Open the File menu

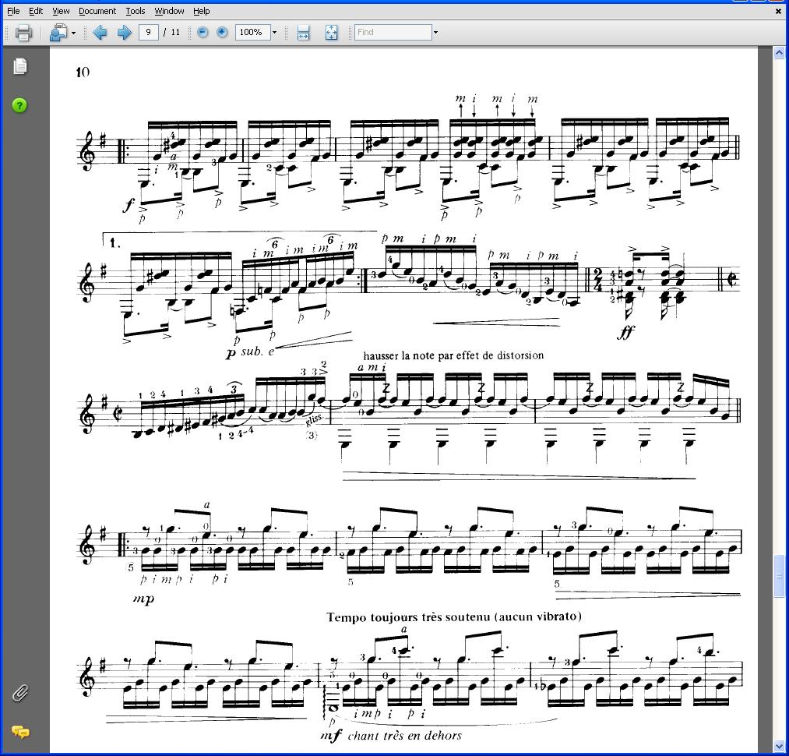click(x=13, y=11)
